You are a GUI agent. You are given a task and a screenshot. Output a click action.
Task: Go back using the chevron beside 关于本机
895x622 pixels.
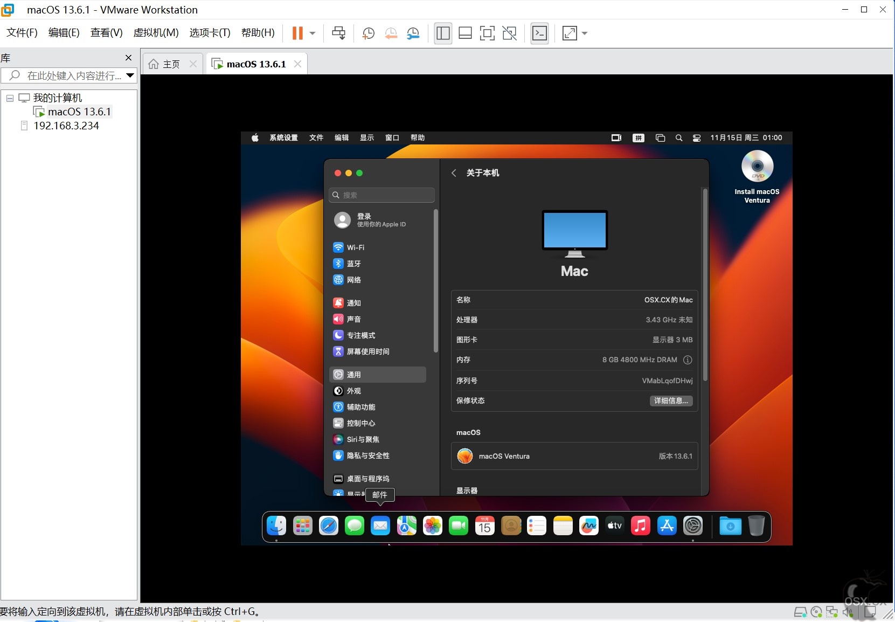(454, 173)
